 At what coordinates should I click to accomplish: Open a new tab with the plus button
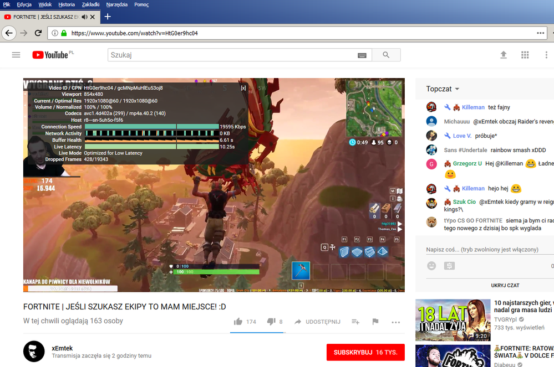[108, 17]
